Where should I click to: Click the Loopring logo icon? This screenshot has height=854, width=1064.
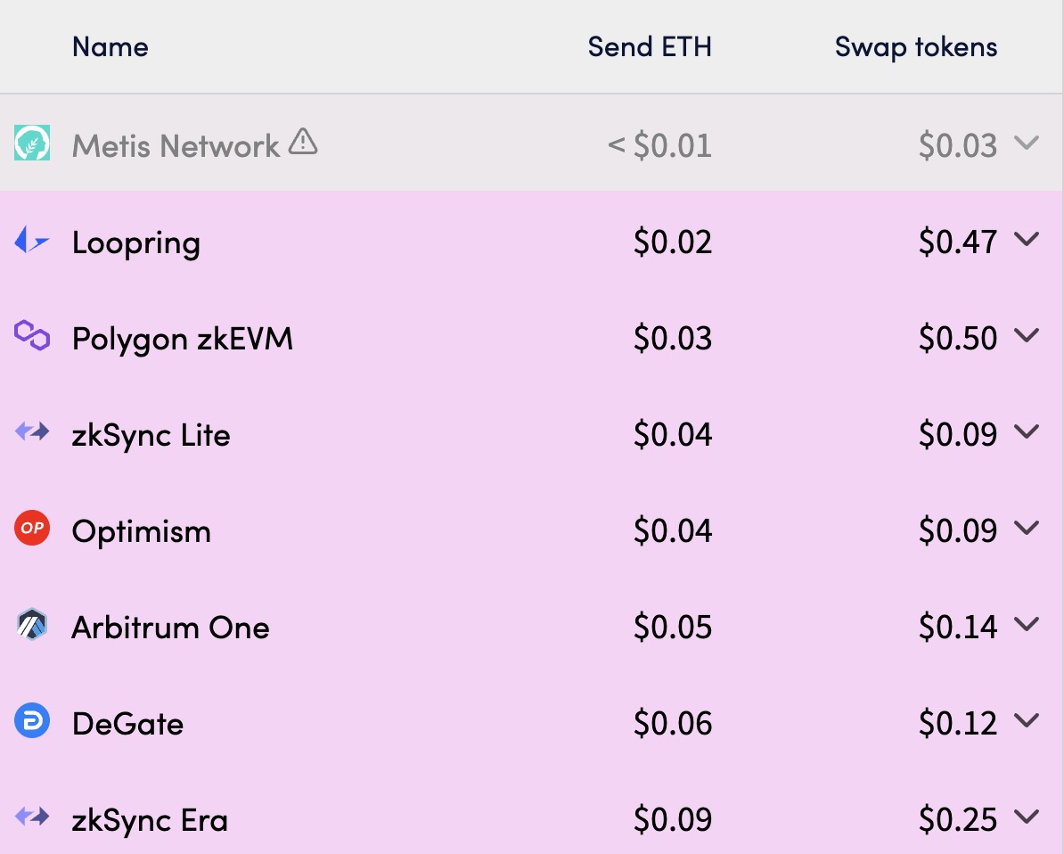(x=32, y=240)
